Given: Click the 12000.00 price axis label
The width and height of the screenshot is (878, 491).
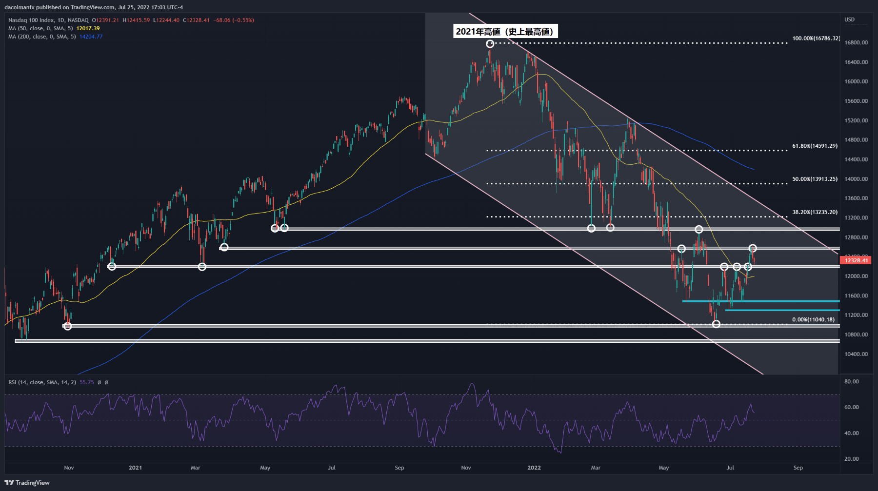Looking at the screenshot, I should [856, 276].
